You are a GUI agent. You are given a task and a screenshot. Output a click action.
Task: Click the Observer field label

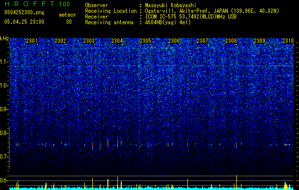[x=96, y=5]
